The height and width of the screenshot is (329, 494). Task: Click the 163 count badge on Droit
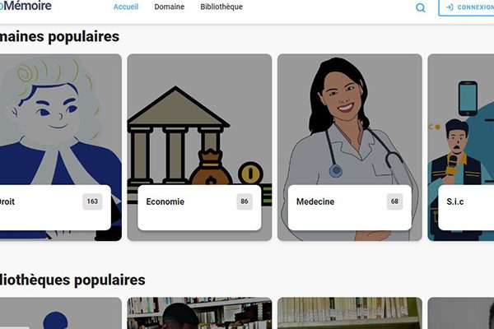click(92, 202)
